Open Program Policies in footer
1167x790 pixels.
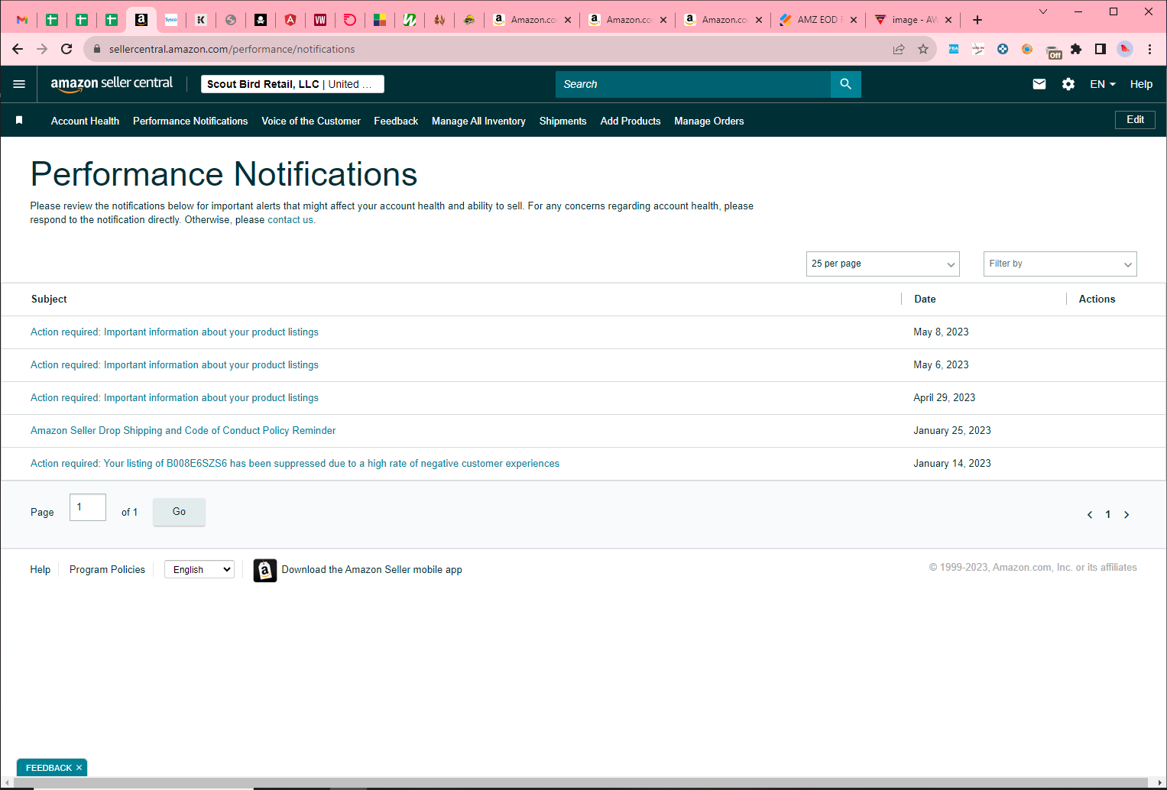pyautogui.click(x=107, y=570)
